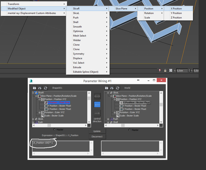Click the right panel binoculars find icon
Screen dimensions: 206x170
112,88
